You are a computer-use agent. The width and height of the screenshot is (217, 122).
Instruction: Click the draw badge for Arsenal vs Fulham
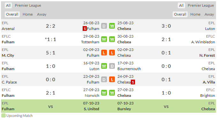[104, 26]
